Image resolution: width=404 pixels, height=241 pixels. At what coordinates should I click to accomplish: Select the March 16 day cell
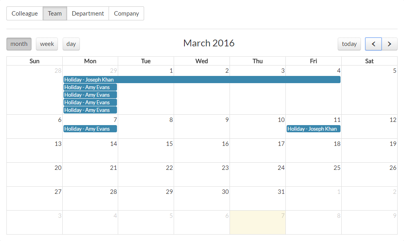(x=202, y=150)
